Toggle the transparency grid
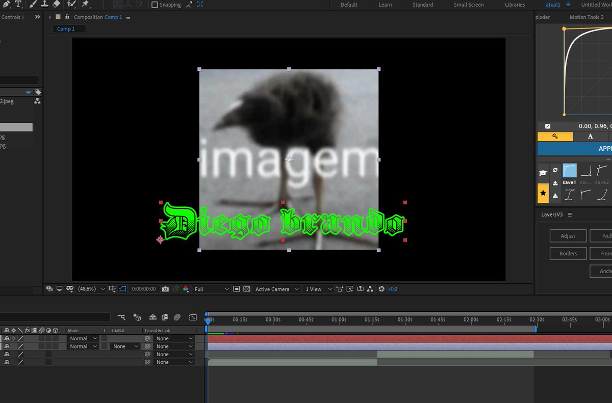The width and height of the screenshot is (612, 403). 247,289
